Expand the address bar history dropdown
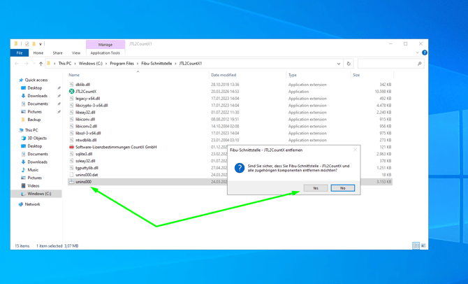The height and width of the screenshot is (284, 468). coord(339,64)
